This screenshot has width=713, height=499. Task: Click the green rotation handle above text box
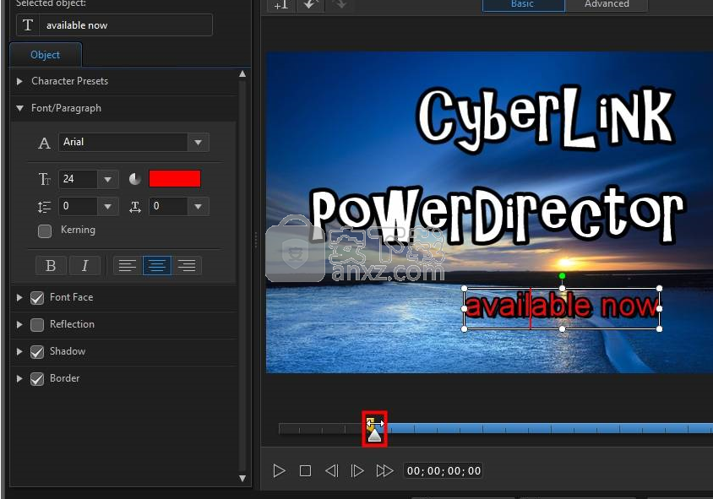pos(562,276)
